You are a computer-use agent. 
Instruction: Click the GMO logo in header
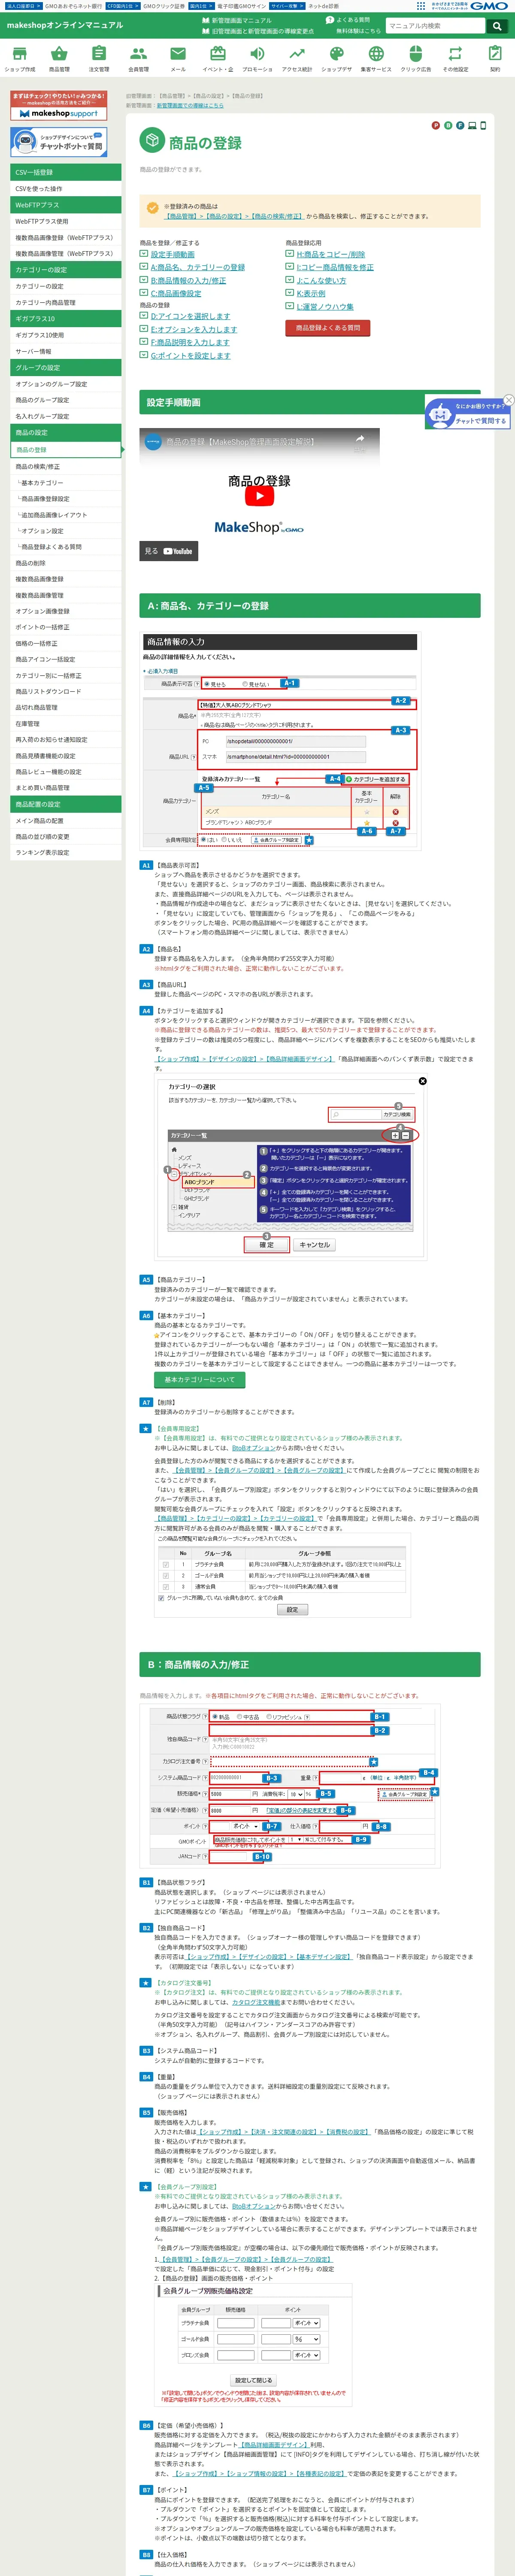pyautogui.click(x=488, y=5)
